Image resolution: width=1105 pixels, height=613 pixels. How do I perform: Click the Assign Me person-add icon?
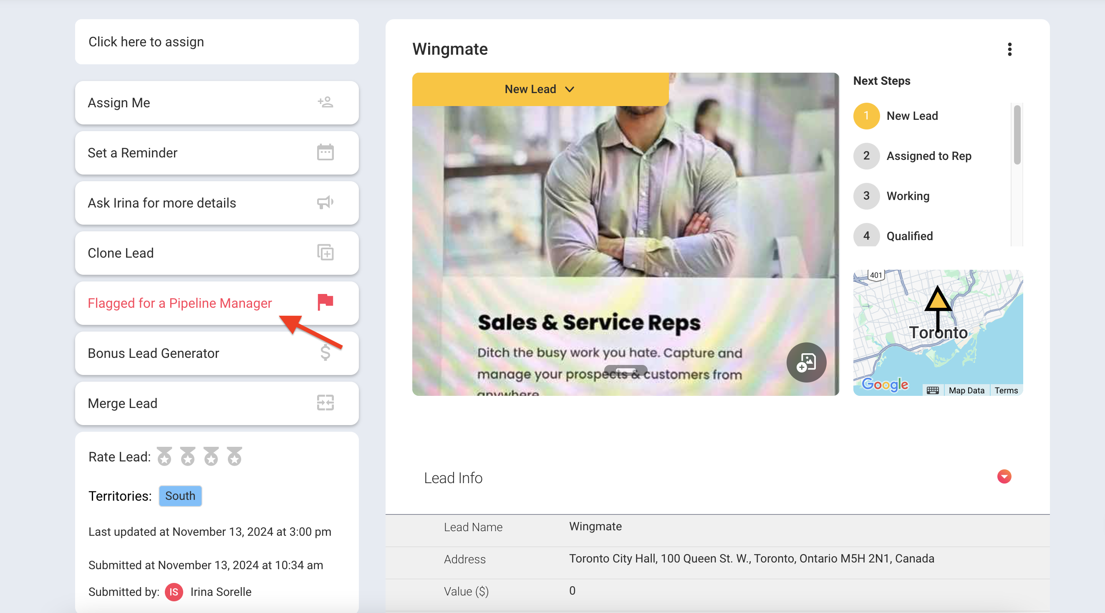pos(325,102)
